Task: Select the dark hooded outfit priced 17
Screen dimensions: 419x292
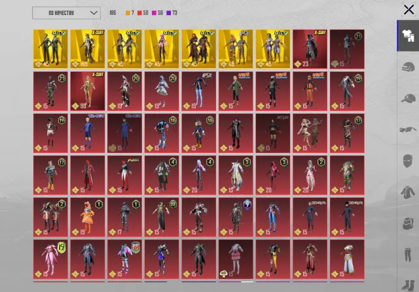Action: point(125,217)
